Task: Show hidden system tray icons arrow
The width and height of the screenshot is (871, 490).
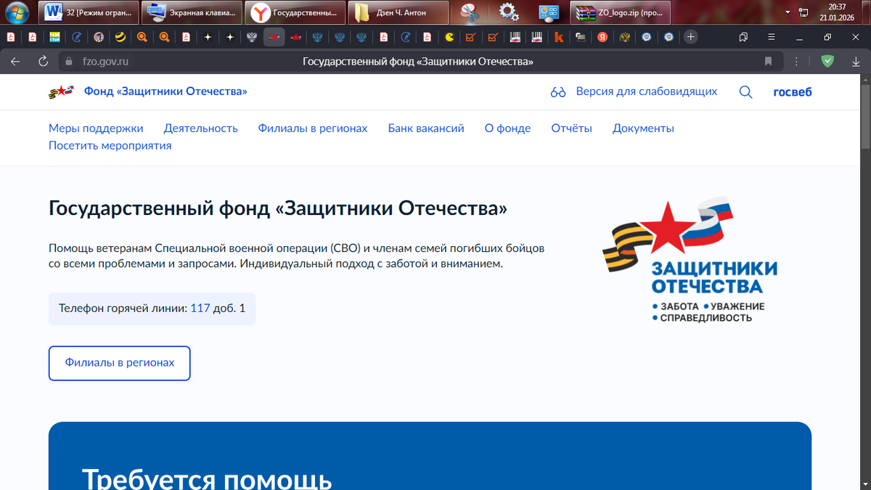Action: tap(788, 12)
